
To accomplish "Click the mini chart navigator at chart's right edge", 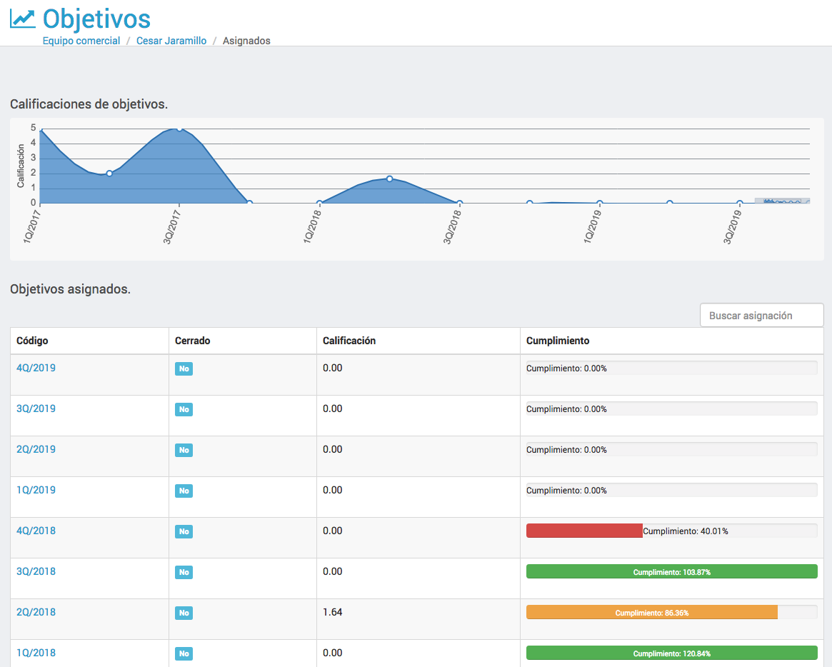I will (x=783, y=201).
